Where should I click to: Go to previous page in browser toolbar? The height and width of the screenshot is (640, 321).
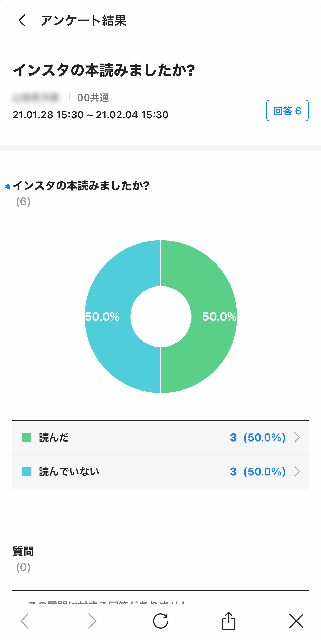point(25,621)
